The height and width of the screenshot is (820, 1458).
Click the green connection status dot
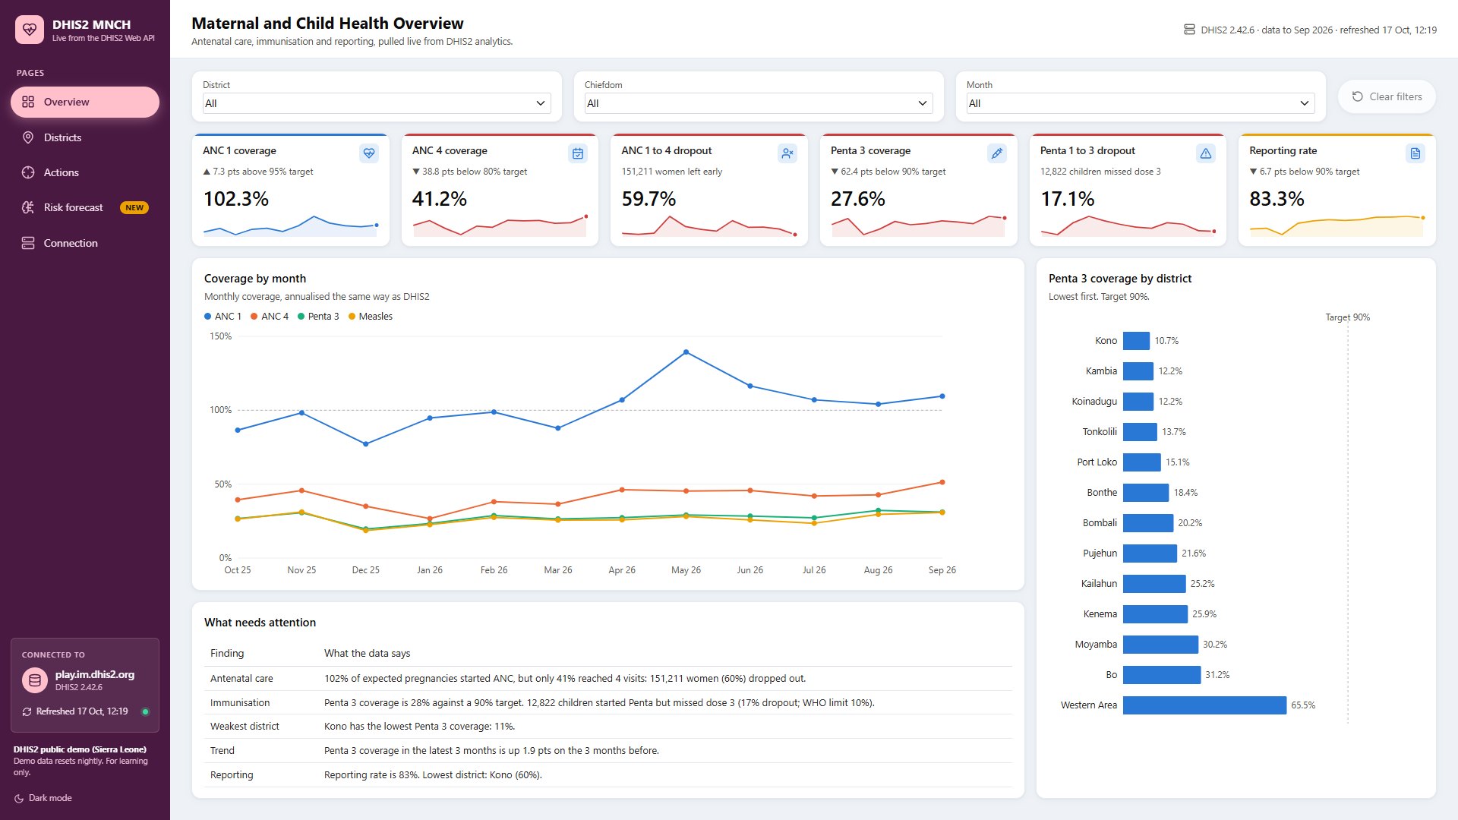click(x=145, y=712)
